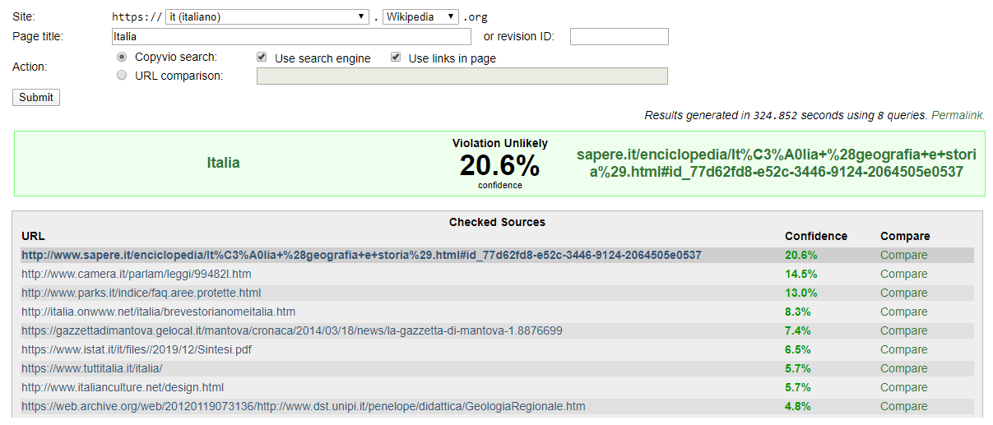993x425 pixels.
Task: Click the large 20.6% confidence score
Action: tap(500, 166)
